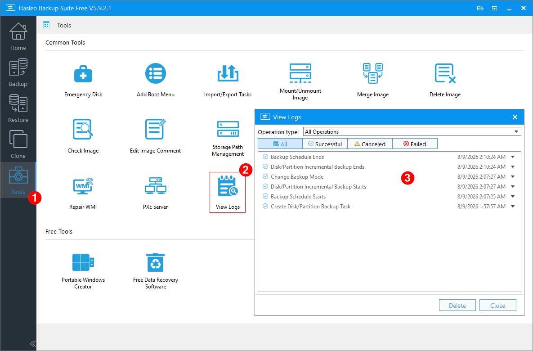Filter logs by Successful
Viewport: 533px width, 351px height.
point(325,144)
